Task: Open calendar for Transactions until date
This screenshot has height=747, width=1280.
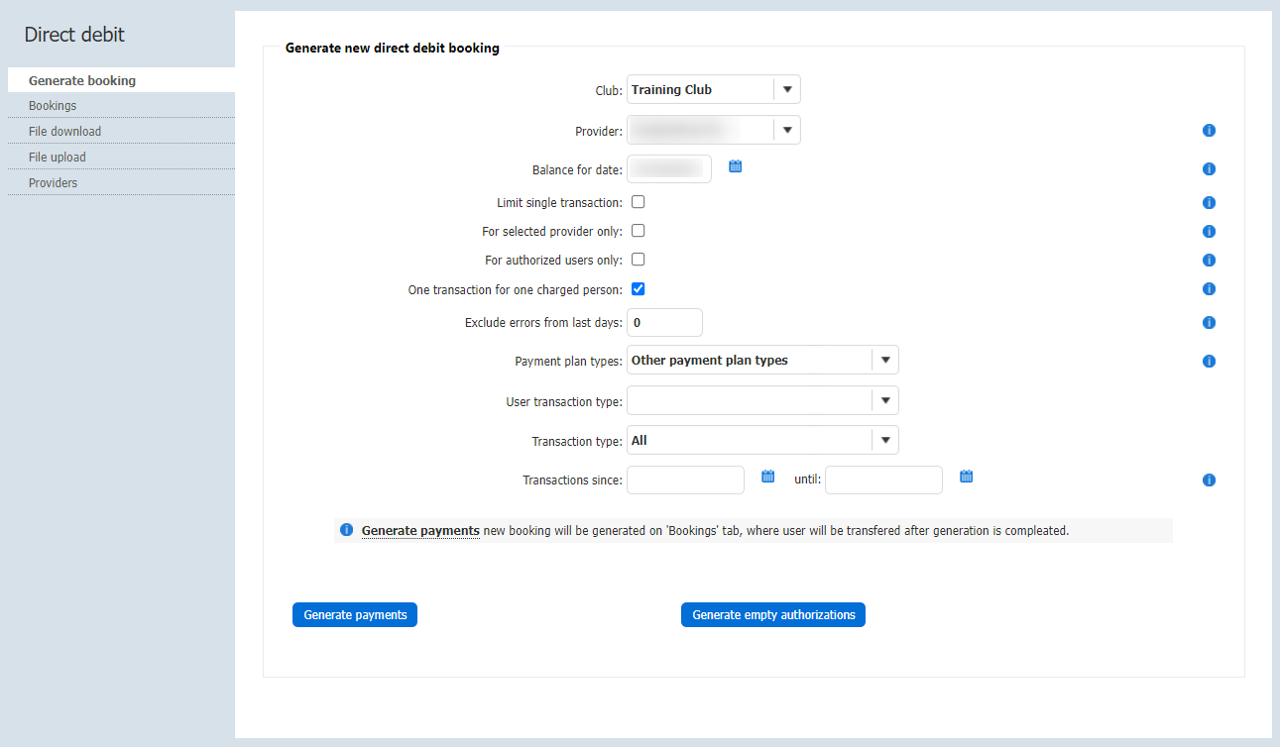Action: pyautogui.click(x=966, y=477)
